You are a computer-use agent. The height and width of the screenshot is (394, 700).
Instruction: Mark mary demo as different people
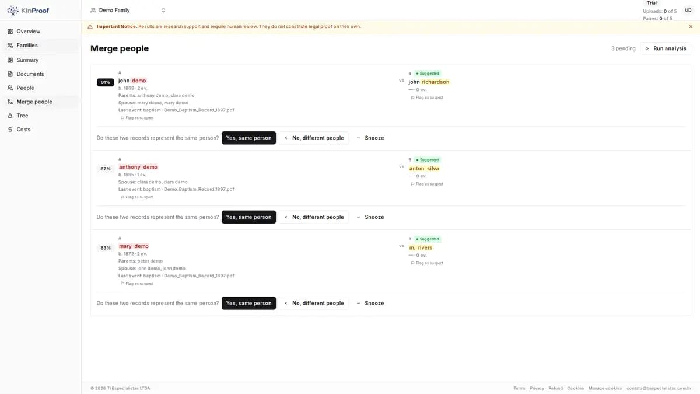pos(314,303)
